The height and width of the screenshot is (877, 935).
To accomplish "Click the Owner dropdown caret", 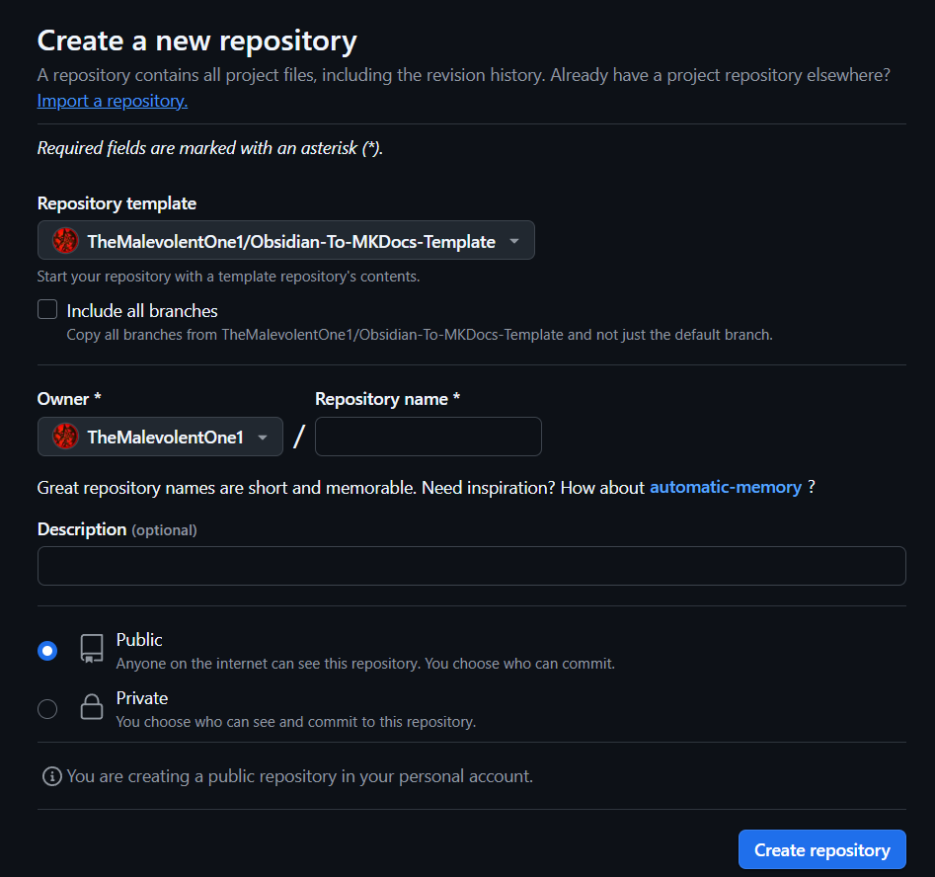I will tap(263, 437).
